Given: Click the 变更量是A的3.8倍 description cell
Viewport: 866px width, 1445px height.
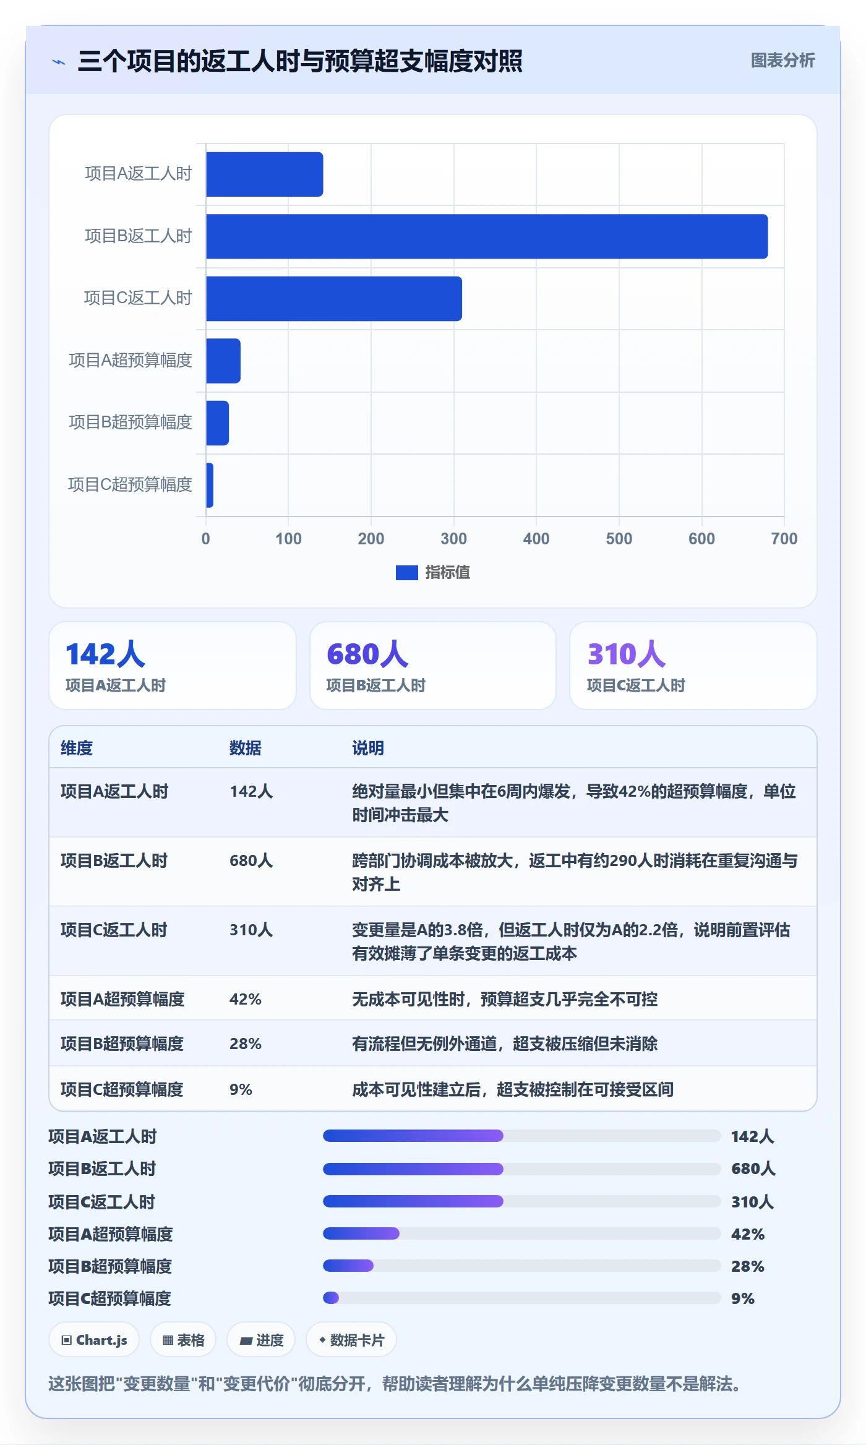Looking at the screenshot, I should [x=572, y=941].
